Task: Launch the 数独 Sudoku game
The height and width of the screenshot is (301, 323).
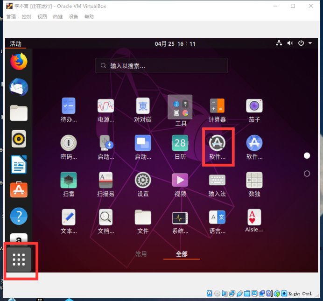Action: (254, 184)
